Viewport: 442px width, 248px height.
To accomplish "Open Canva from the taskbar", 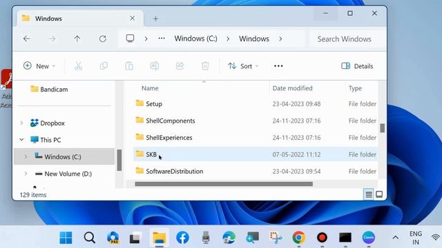I will tap(368, 238).
